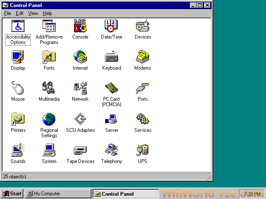
Task: Click the Ports icon
Action: coord(143,88)
